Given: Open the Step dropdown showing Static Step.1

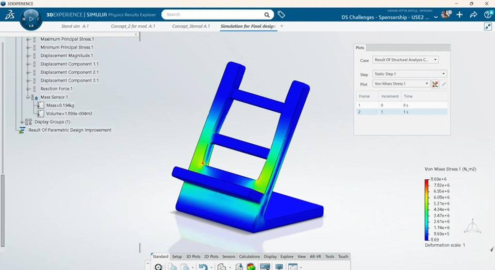Looking at the screenshot, I should pyautogui.click(x=410, y=74).
